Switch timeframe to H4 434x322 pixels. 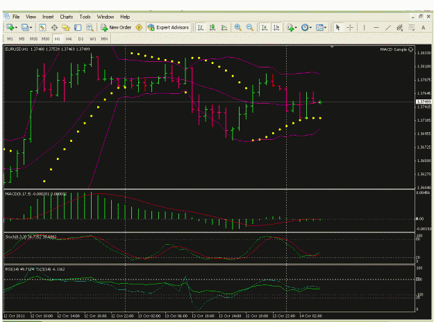pyautogui.click(x=69, y=39)
